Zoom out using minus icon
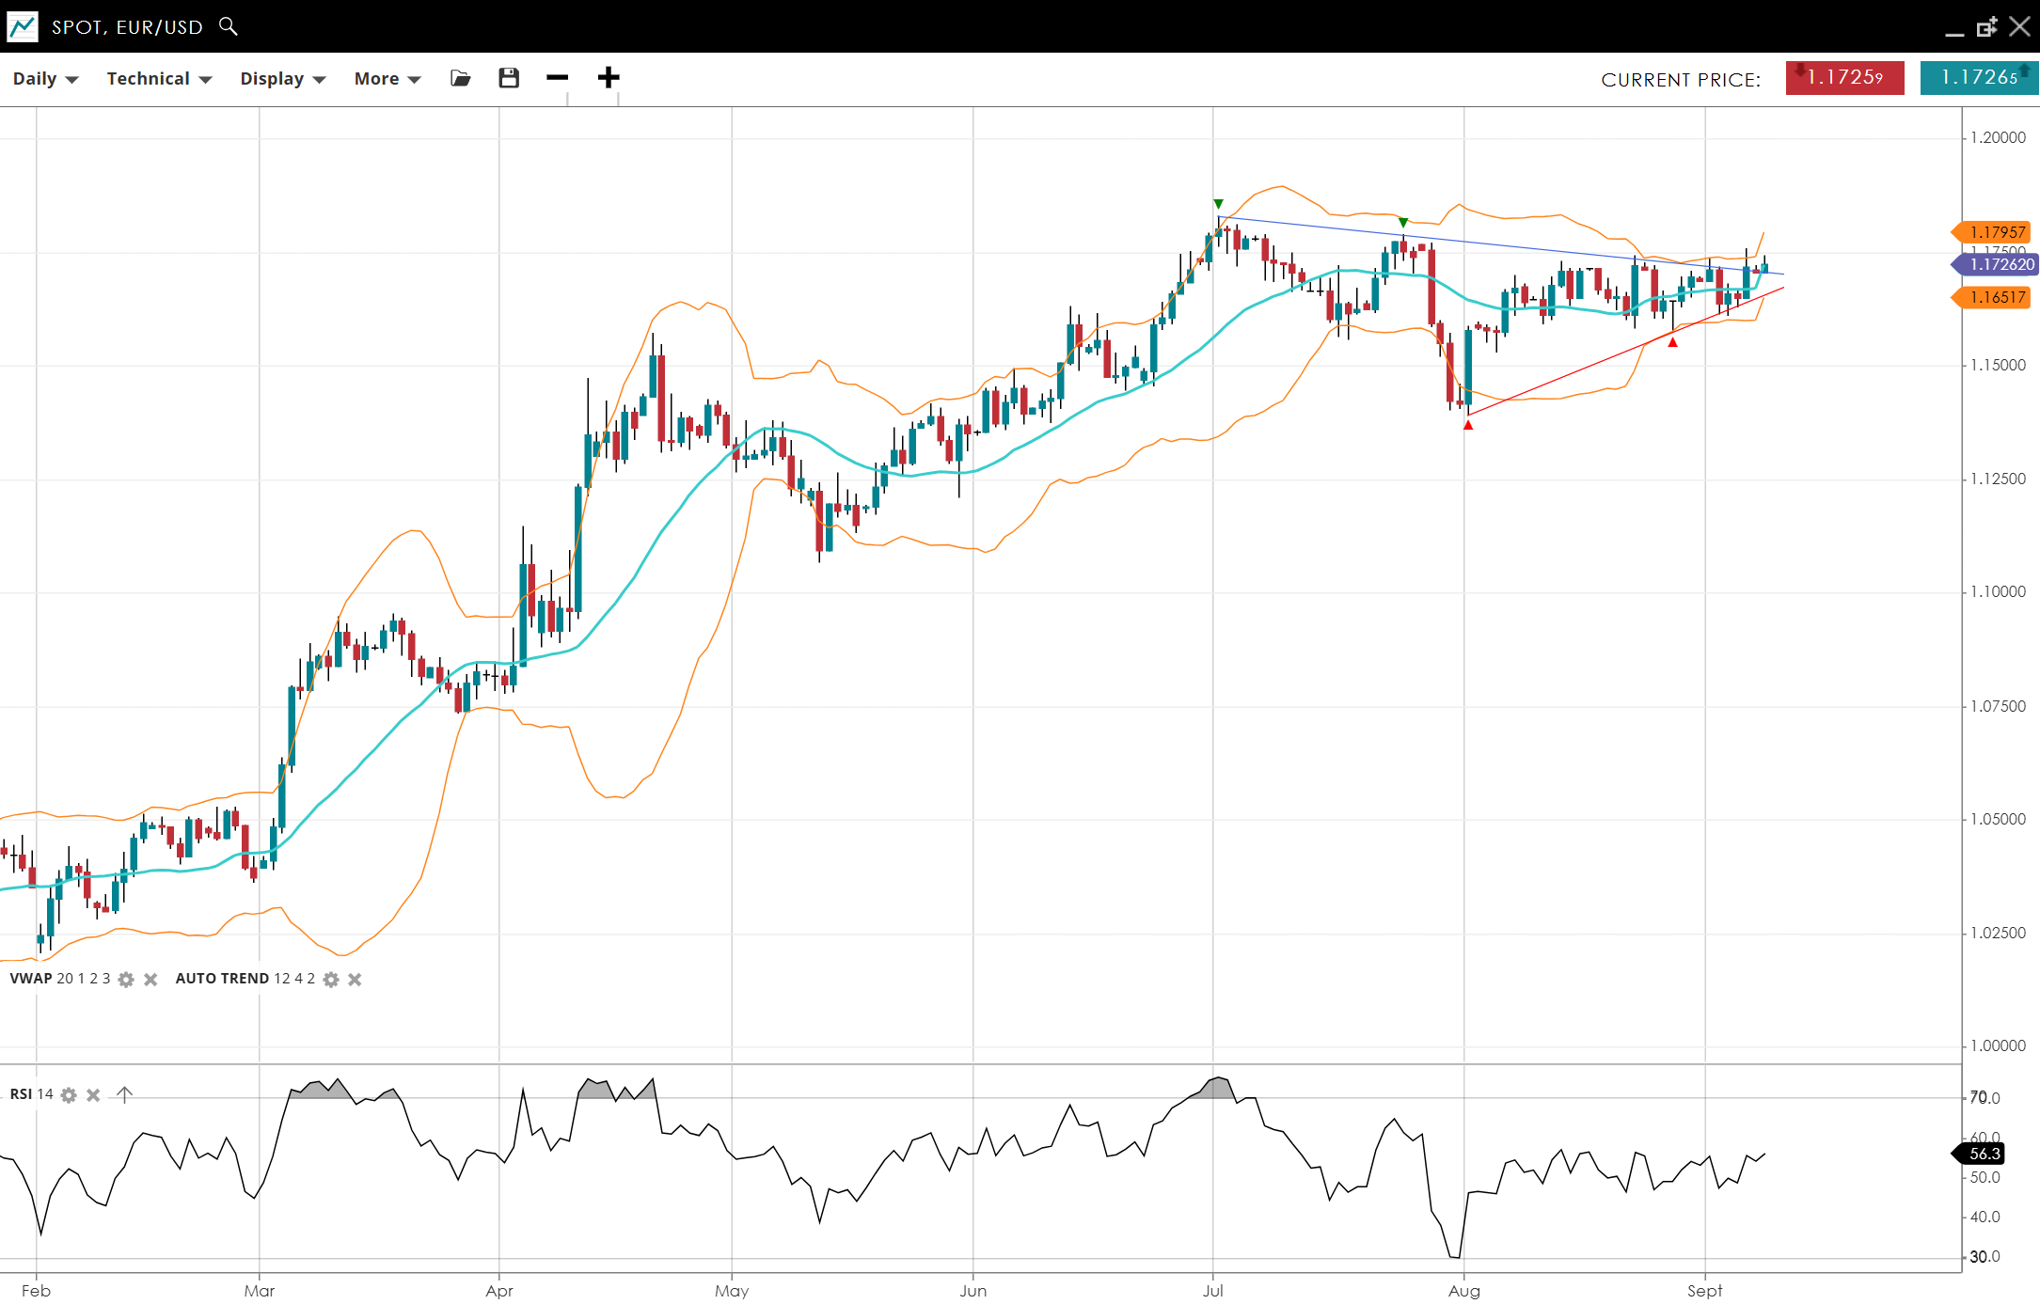Screen dimensions: 2040x1304 click(x=557, y=78)
